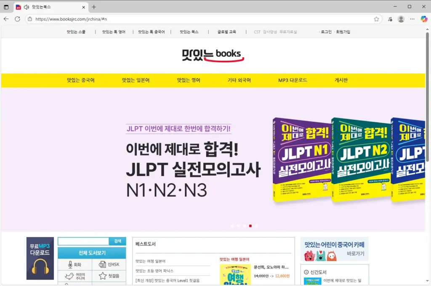The image size is (431, 286).
Task: Click the 여행 일본어 book thumbnail
Action: 235,275
